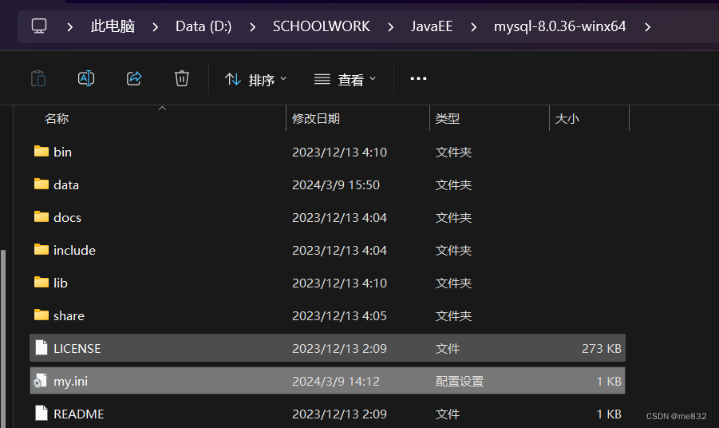Image resolution: width=719 pixels, height=428 pixels.
Task: Click the vertical scrollbar on the left edge
Action: click(3, 339)
